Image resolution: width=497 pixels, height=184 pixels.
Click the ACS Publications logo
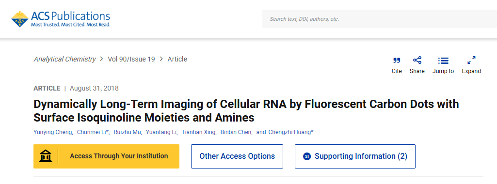[x=61, y=19]
